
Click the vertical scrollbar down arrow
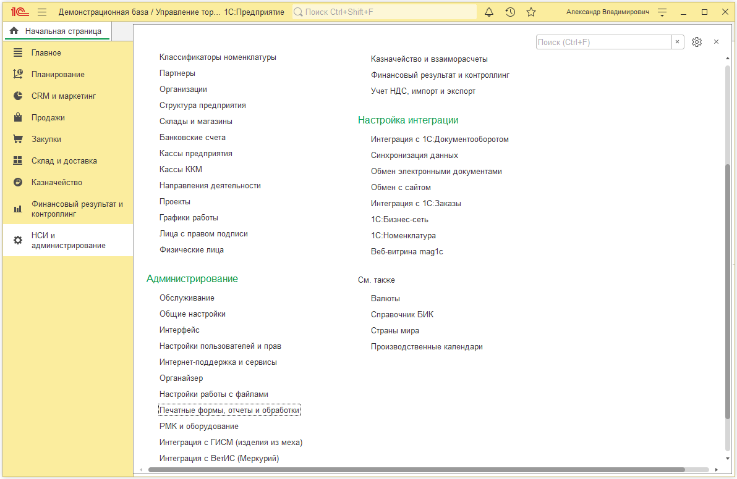coord(726,459)
